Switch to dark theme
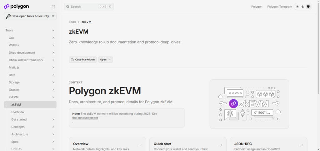Image resolution: width=320 pixels, height=151 pixels. click(303, 7)
